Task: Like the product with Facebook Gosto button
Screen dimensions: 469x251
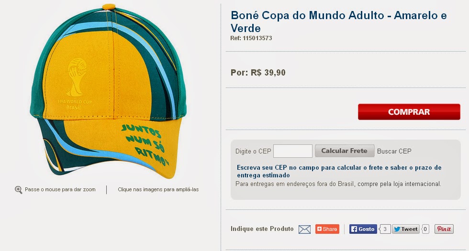Action: pyautogui.click(x=363, y=229)
